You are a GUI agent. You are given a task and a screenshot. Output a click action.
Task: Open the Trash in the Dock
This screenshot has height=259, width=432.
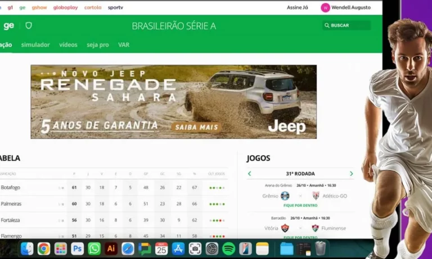320,248
